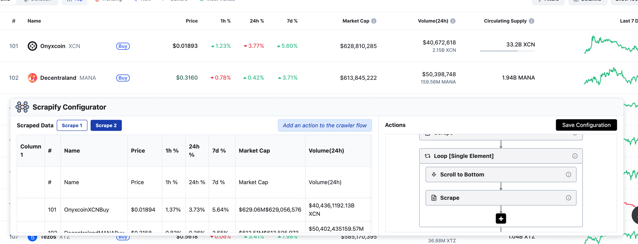
Task: Sort by the Price column header
Action: click(192, 21)
